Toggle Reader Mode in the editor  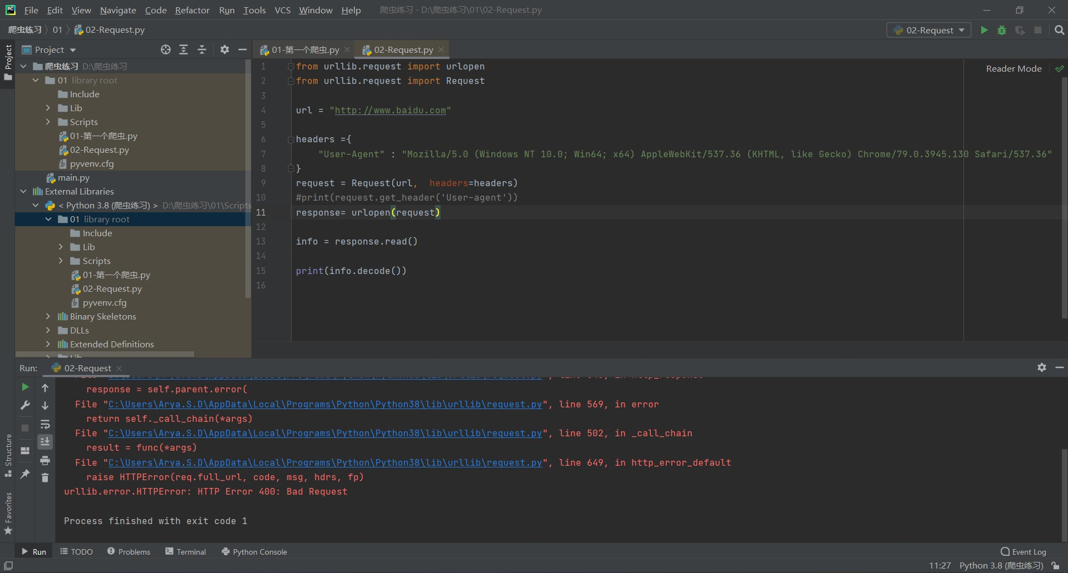tap(1013, 68)
